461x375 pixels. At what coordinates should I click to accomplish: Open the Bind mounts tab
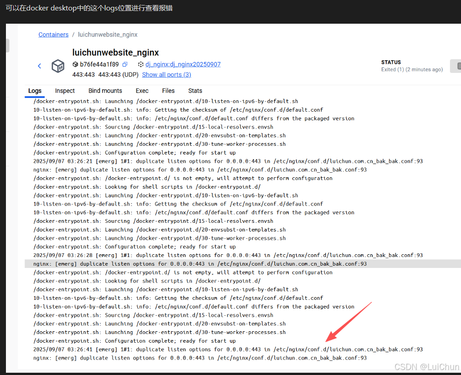point(105,91)
